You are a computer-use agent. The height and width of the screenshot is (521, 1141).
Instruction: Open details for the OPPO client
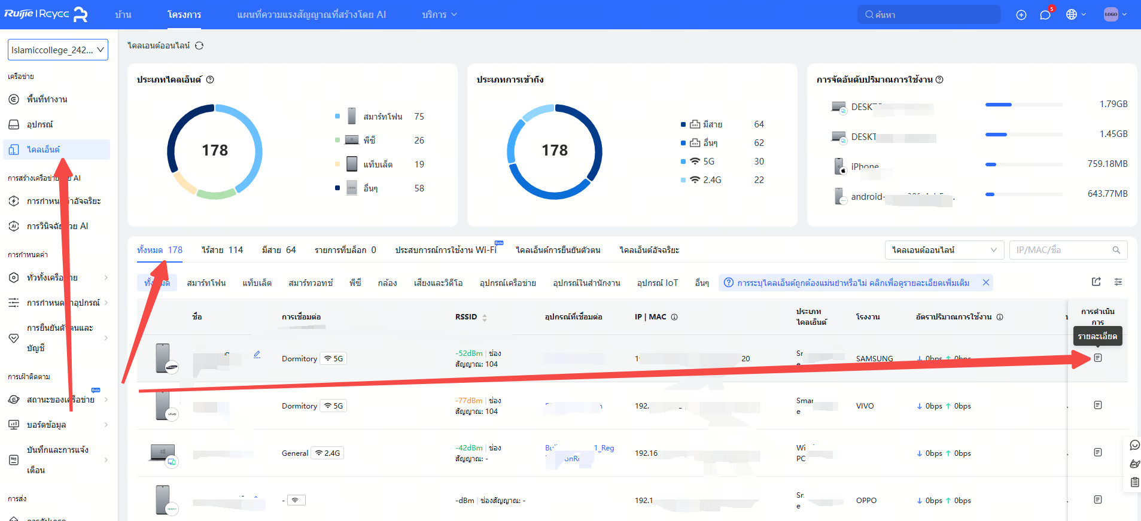pyautogui.click(x=1097, y=499)
